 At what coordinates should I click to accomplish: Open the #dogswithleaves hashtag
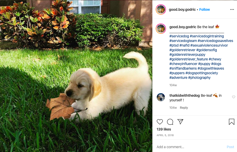pos(211,69)
